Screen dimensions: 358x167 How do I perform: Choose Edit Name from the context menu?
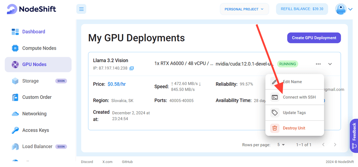[x=295, y=82]
